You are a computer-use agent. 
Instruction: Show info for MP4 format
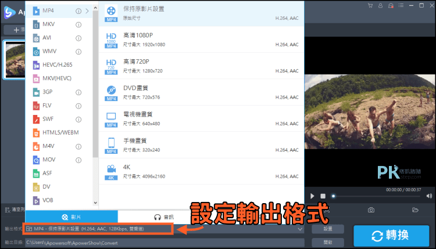point(78,11)
